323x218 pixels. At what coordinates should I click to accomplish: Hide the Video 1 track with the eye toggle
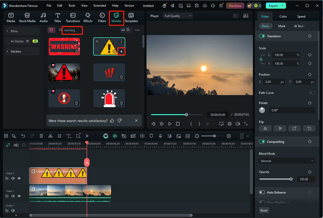[19, 196]
